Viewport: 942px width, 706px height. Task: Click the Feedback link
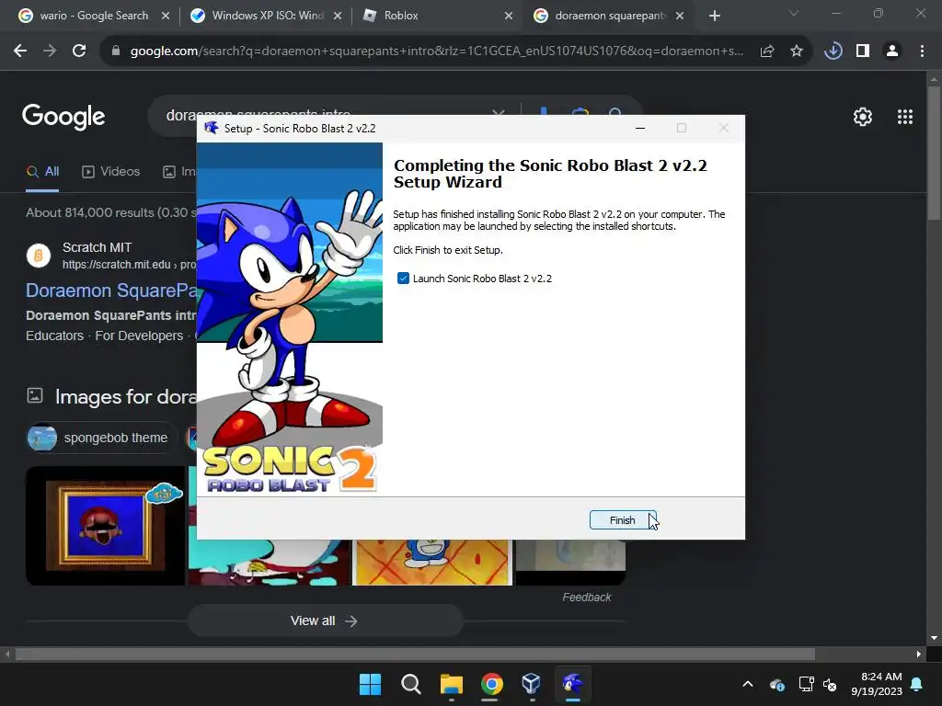point(586,598)
